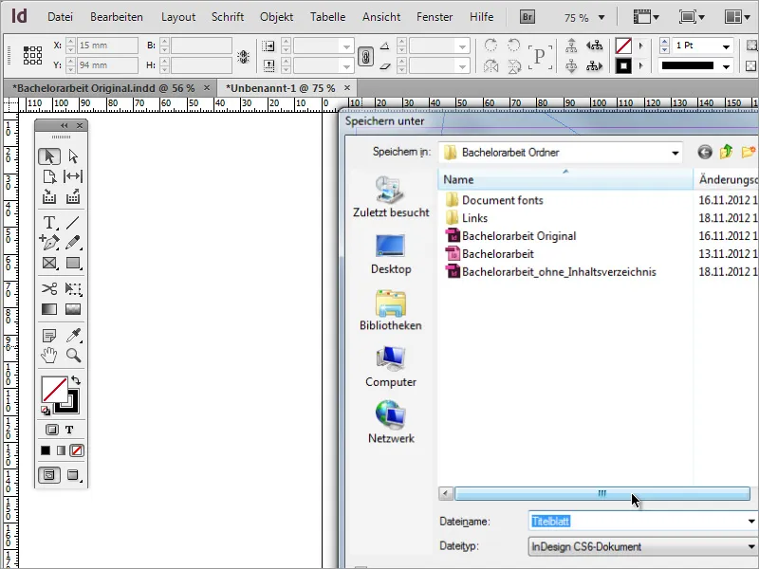Go to Bibliotheken location

point(391,311)
